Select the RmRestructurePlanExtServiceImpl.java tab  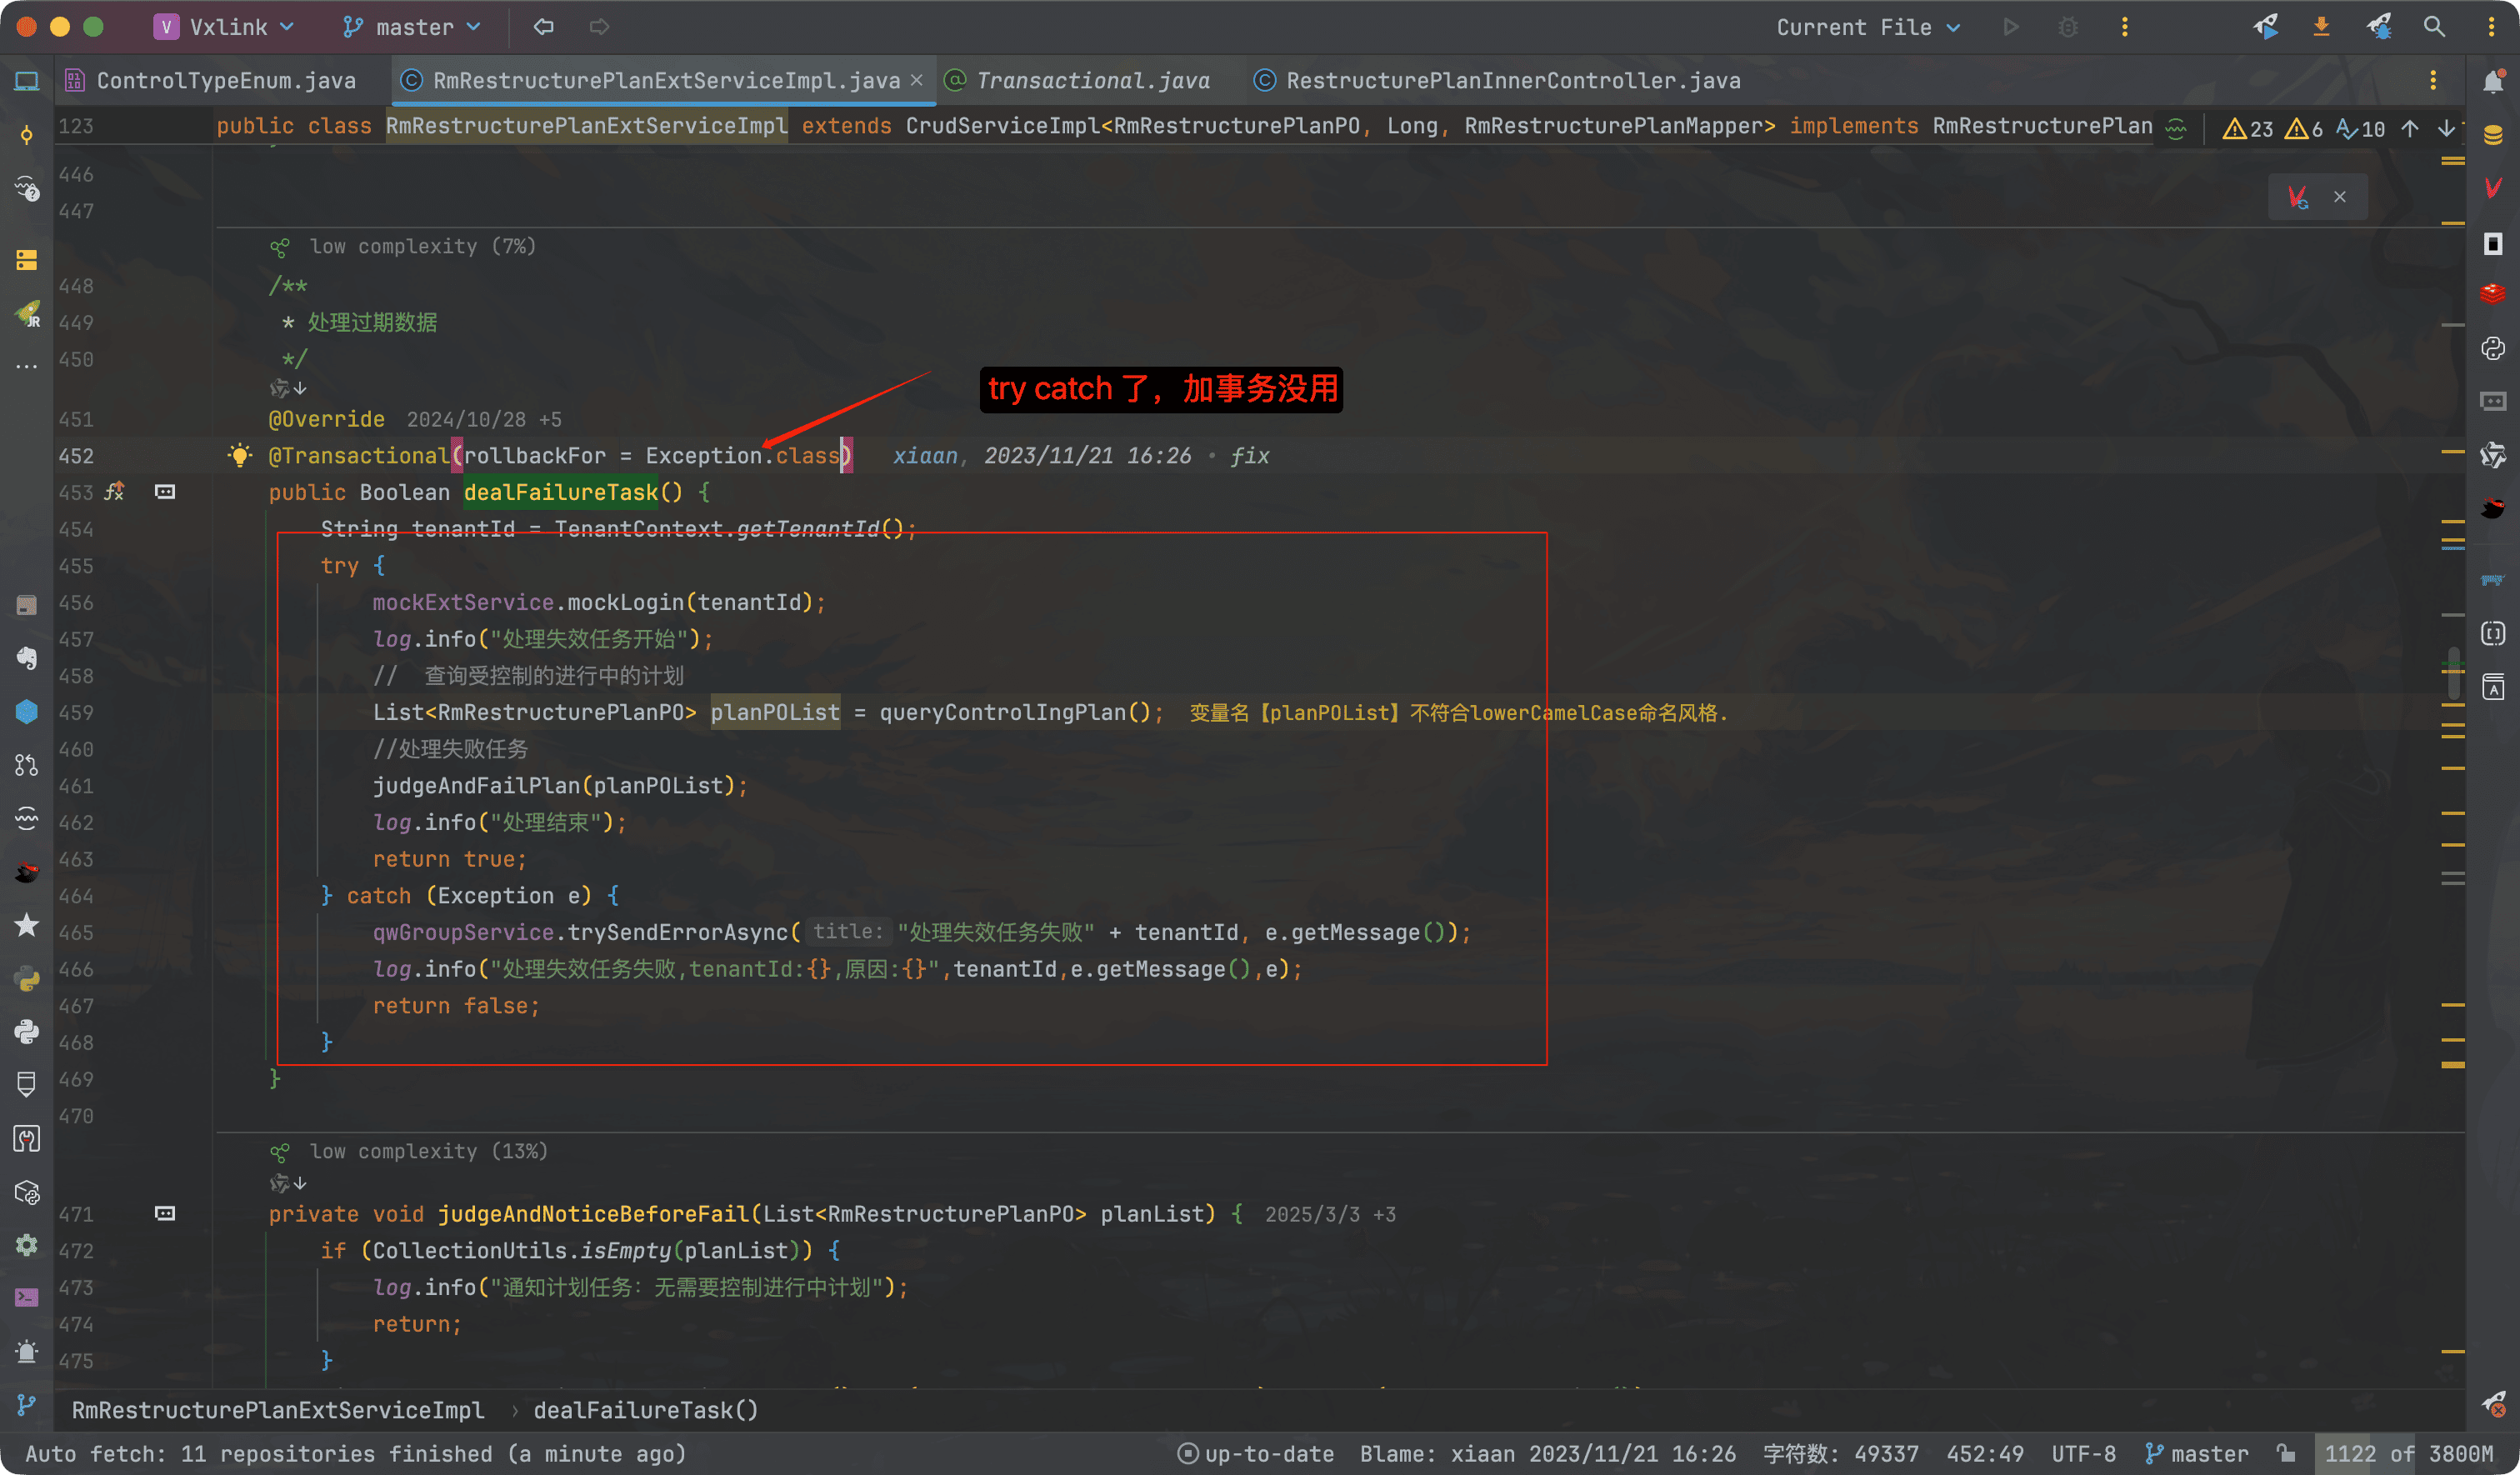point(666,81)
